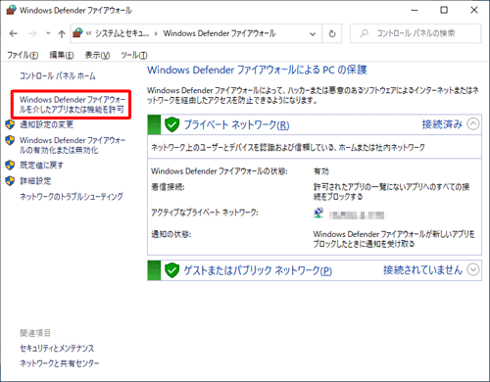
Task: Expand public network section chevron
Action: (473, 269)
